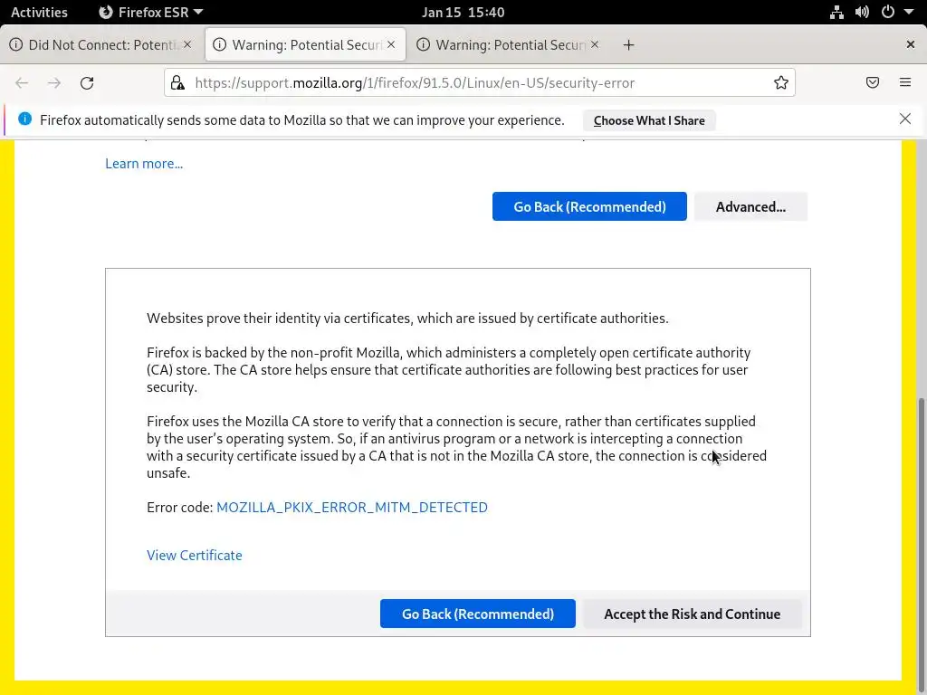
Task: Open Firefox hamburger application menu
Action: [x=905, y=82]
